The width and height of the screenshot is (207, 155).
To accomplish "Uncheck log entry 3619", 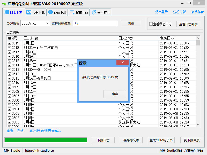I will [x=9, y=43].
